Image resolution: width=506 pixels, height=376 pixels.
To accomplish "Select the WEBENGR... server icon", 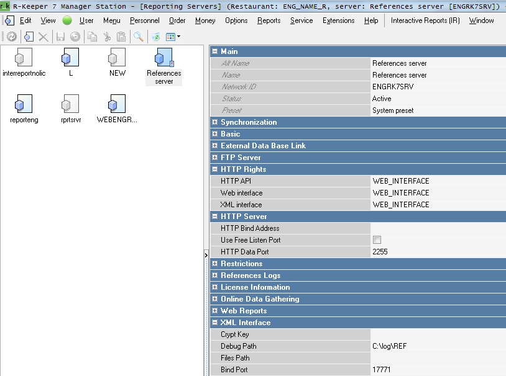I will point(117,109).
